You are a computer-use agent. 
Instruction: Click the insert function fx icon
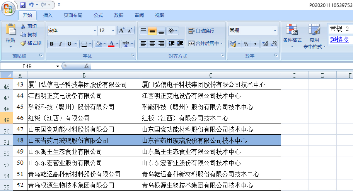87,66
